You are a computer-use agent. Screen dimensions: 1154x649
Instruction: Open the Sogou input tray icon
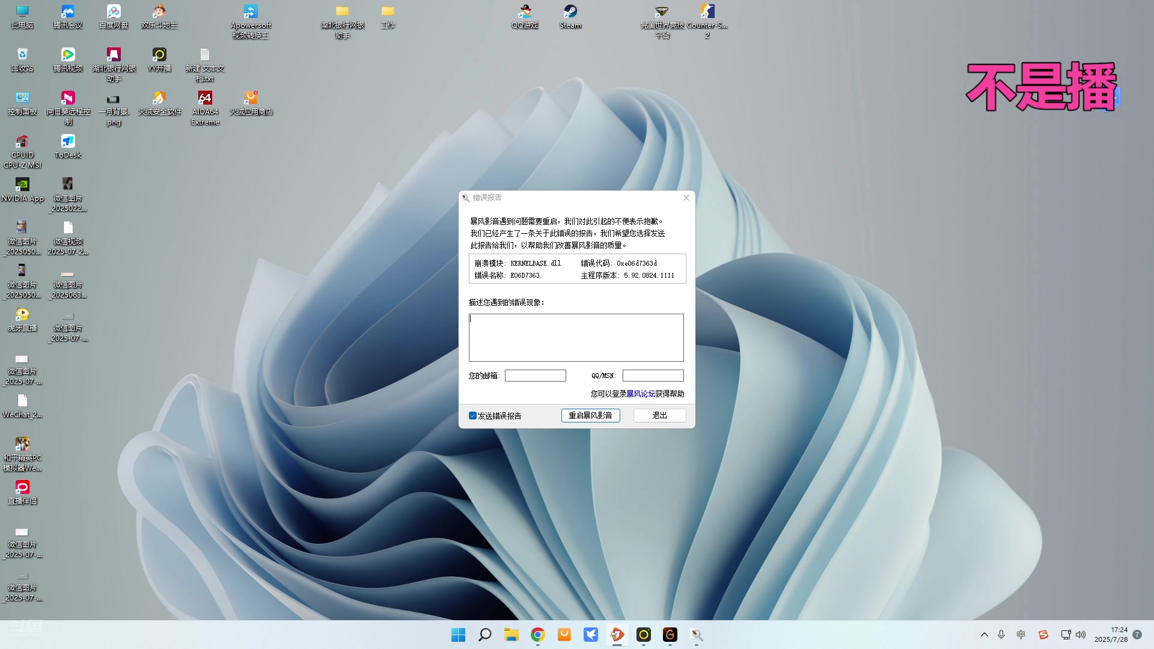(x=1043, y=635)
